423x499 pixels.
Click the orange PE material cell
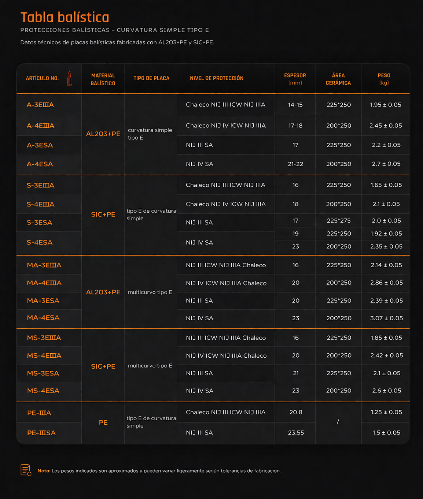pos(103,423)
